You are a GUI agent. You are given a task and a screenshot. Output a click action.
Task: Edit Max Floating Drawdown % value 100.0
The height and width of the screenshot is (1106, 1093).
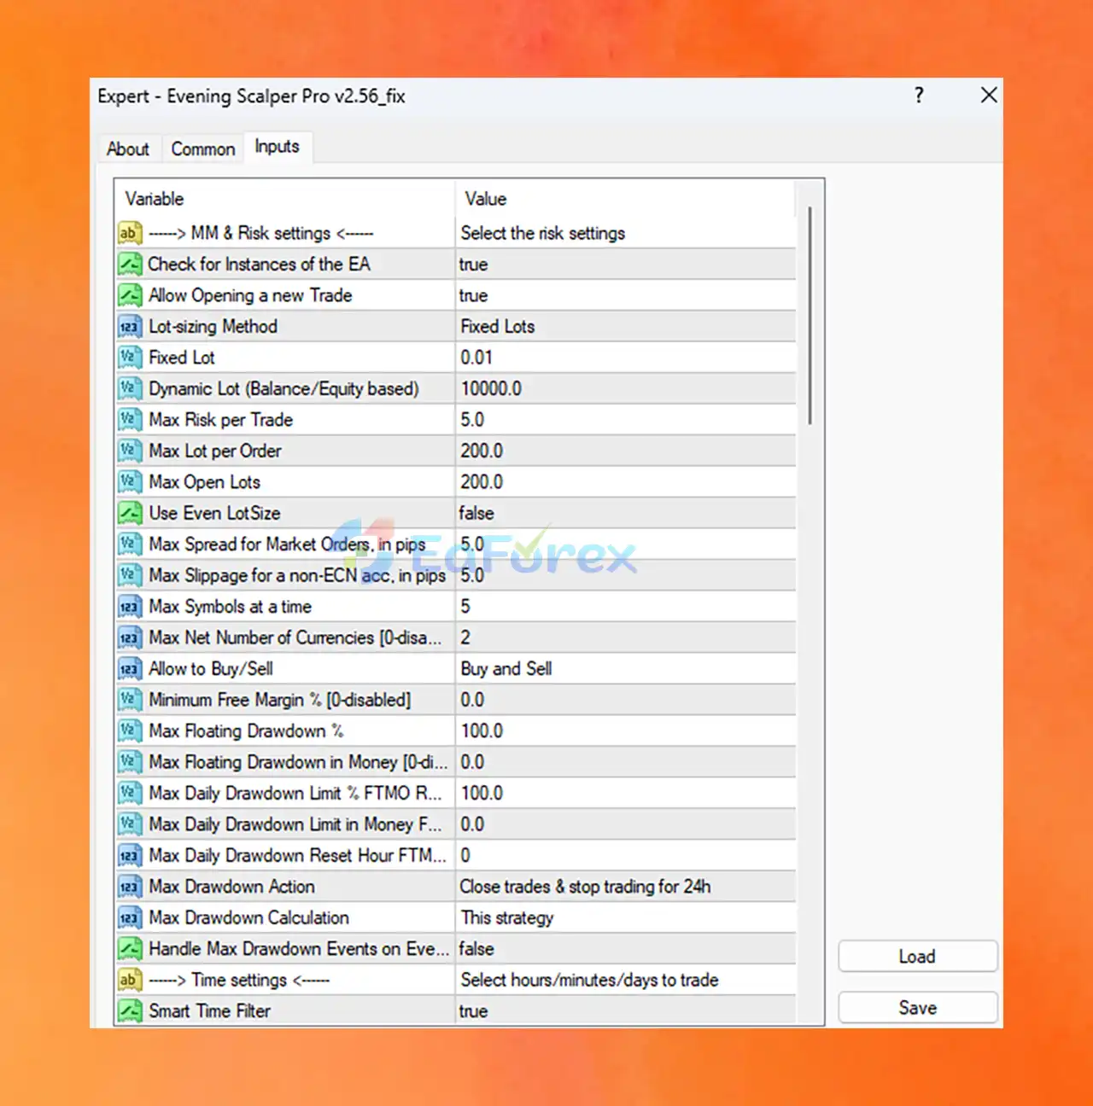625,731
